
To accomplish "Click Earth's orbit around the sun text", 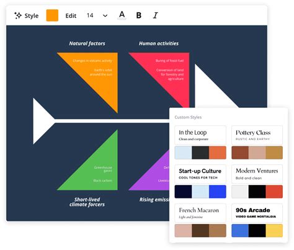I will 101,72.
